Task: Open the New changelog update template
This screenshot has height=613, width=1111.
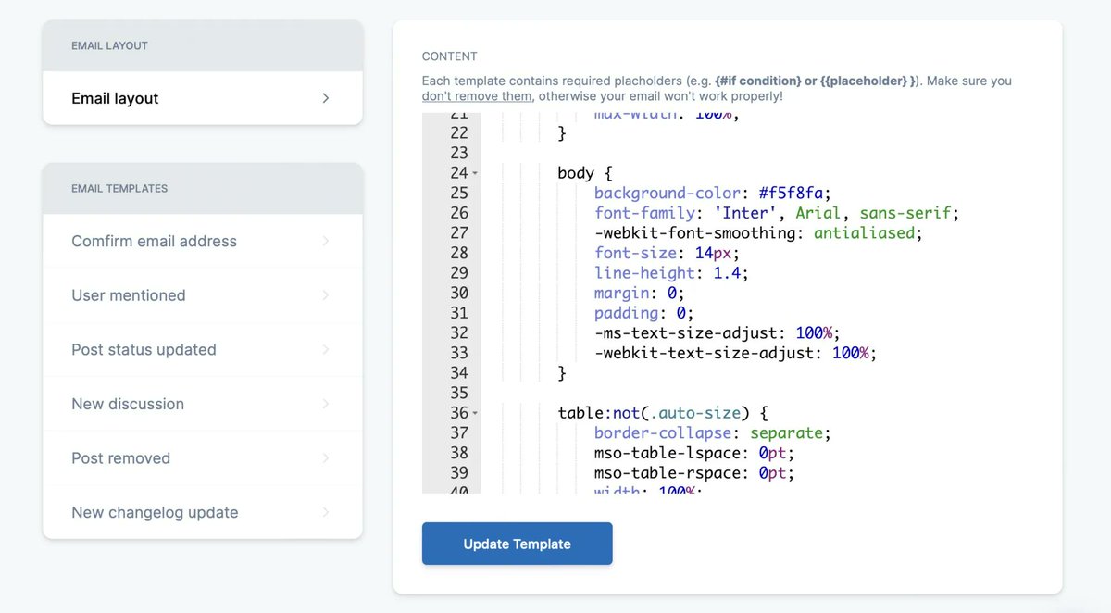Action: (202, 512)
